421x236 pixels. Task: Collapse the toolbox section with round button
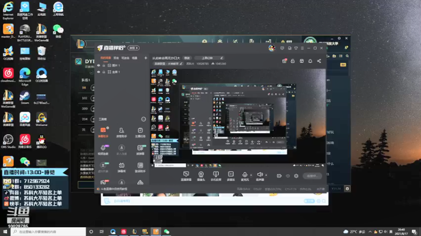click(143, 119)
